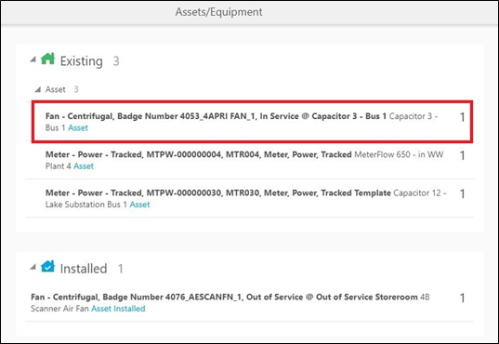Select the Fan 4076_AESCANFN_1 installed row

coord(250,302)
